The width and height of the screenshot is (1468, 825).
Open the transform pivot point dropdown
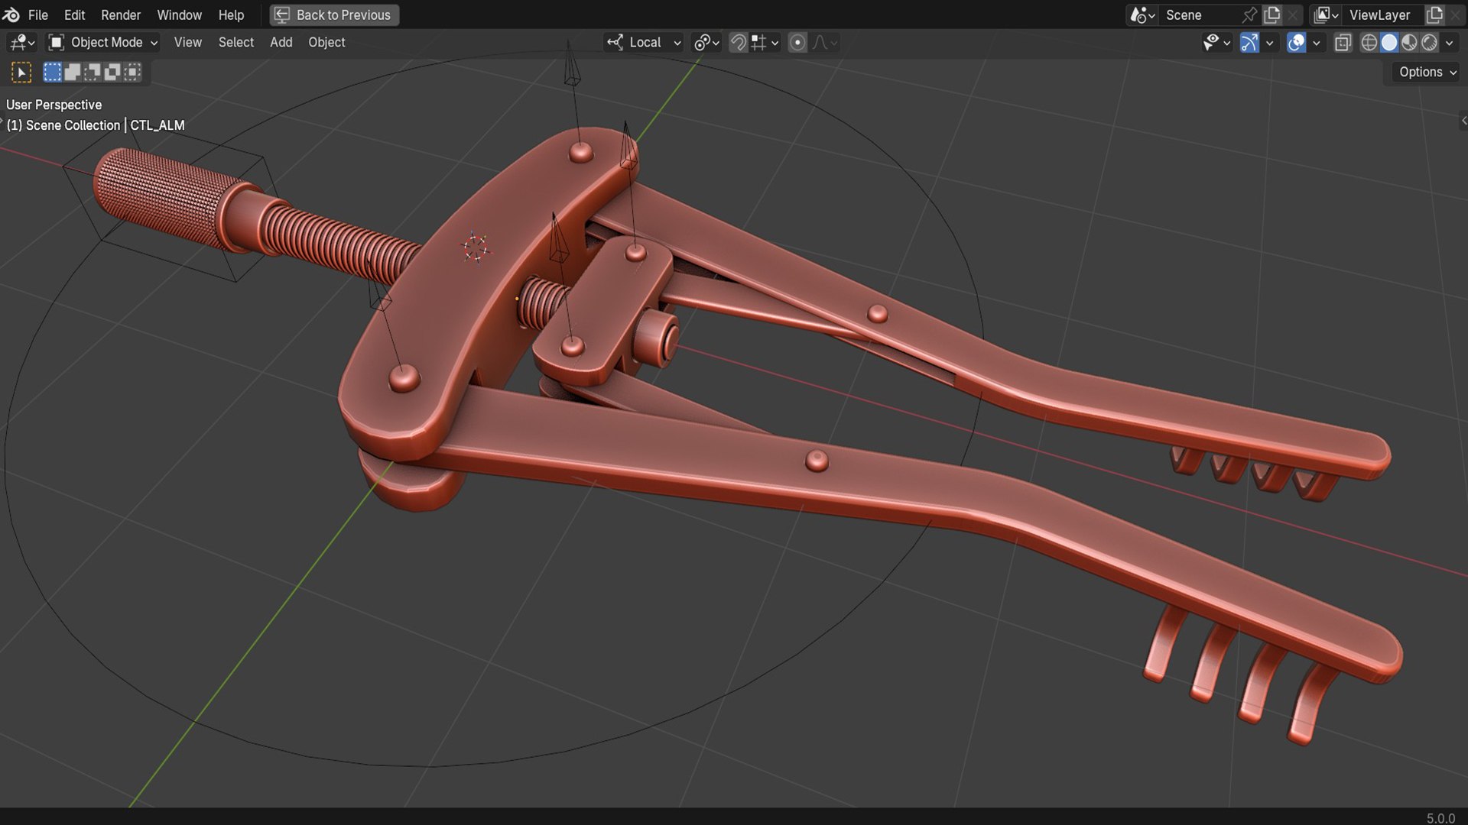[706, 42]
